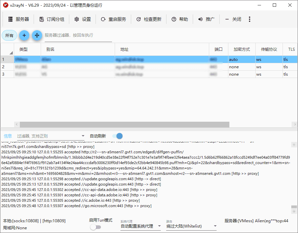Open the 订阅分组 subscription group menu
The width and height of the screenshot is (298, 233).
tap(52, 19)
